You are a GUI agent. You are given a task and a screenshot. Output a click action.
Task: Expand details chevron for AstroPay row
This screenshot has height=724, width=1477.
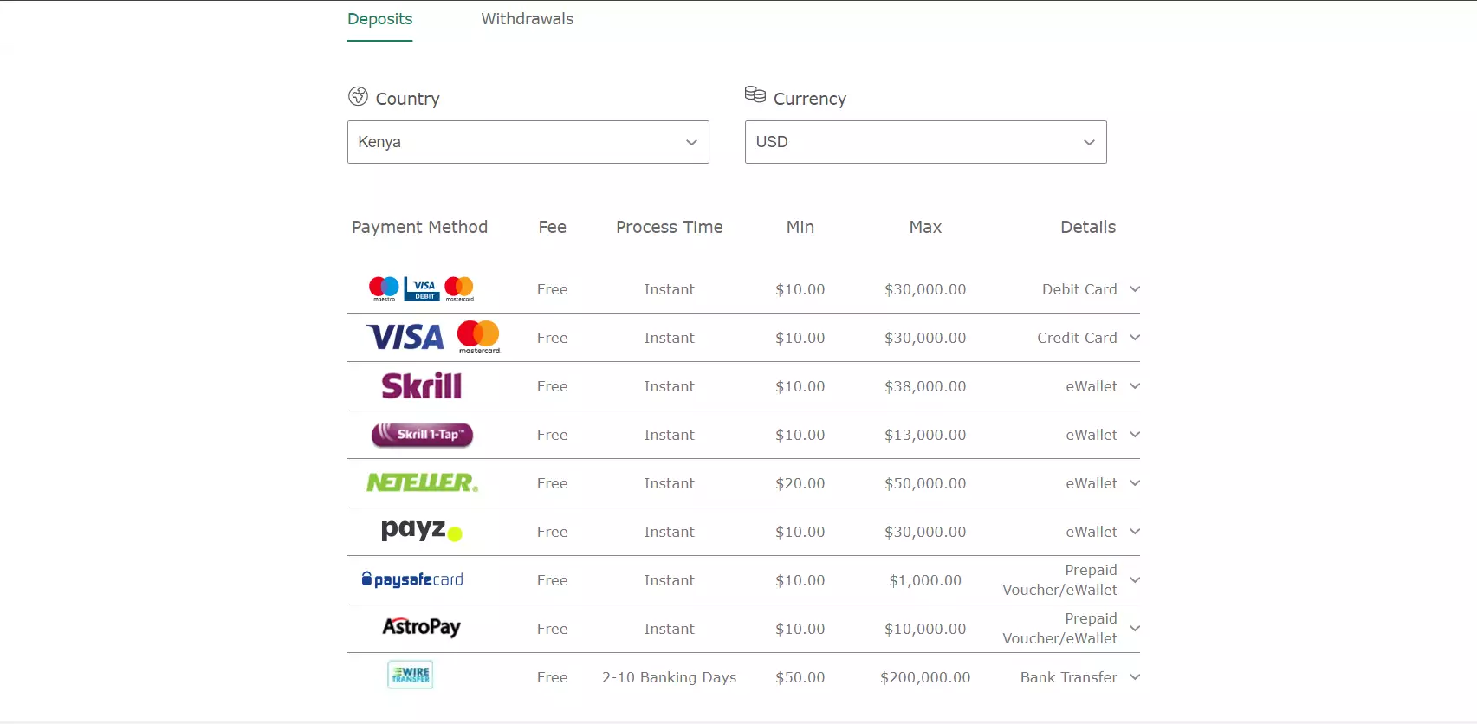pos(1135,629)
